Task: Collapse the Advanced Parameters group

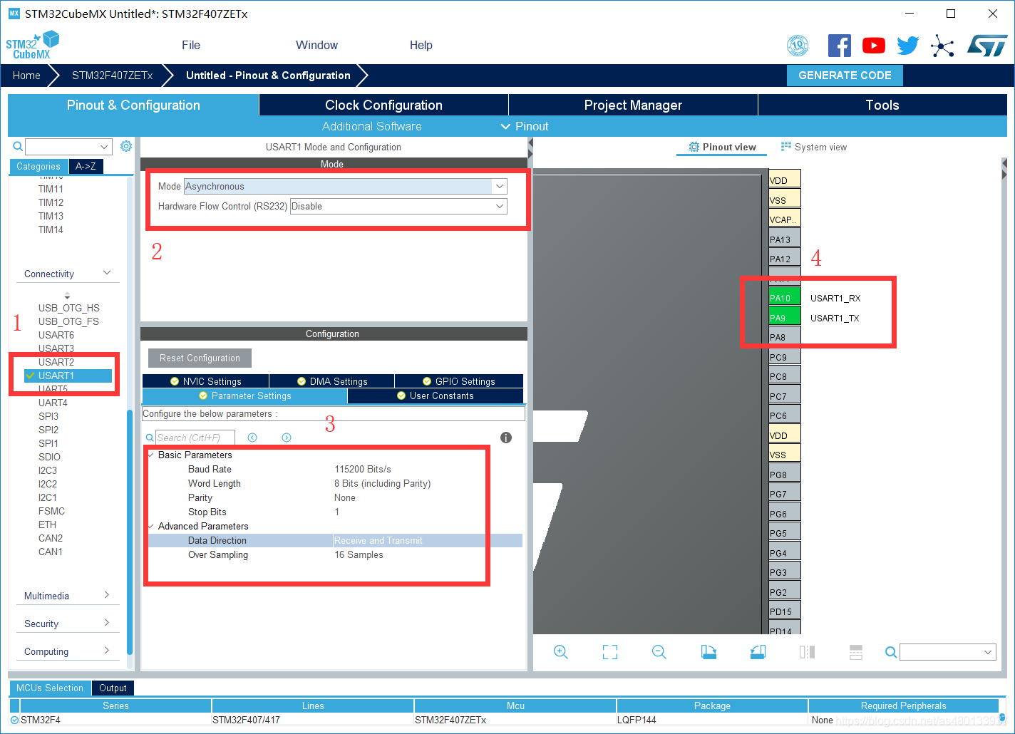Action: click(151, 526)
